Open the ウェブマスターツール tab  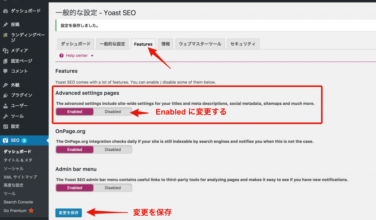click(200, 44)
